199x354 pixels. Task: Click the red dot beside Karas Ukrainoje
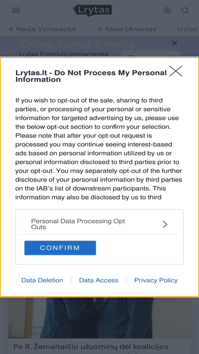pyautogui.click(x=100, y=29)
